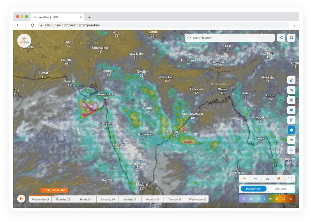Zoom out with the minus button
The image size is (311, 222).
pos(256,179)
